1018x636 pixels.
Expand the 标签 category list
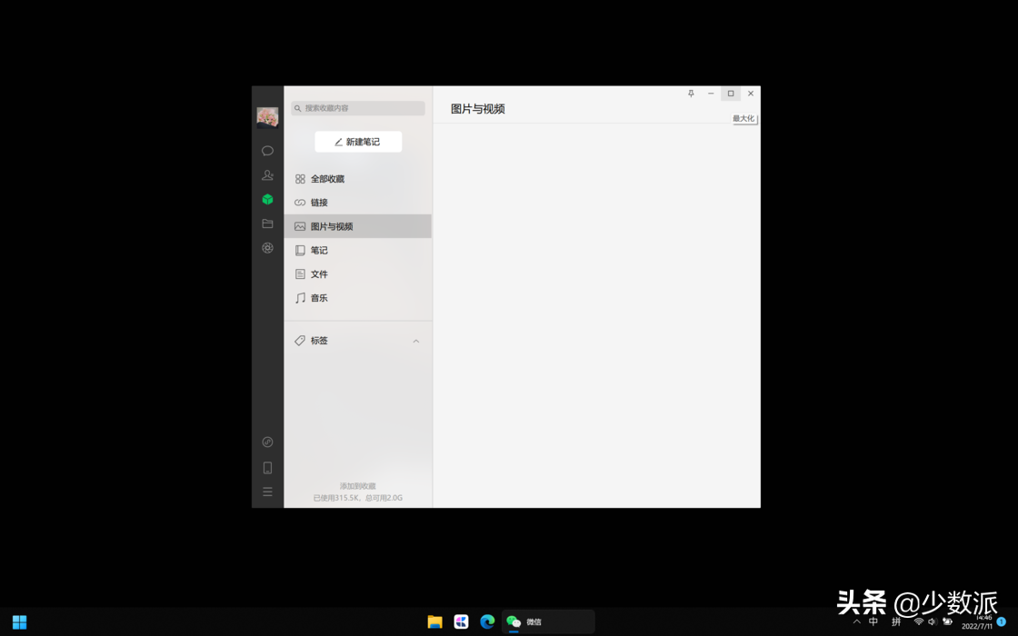pyautogui.click(x=319, y=341)
